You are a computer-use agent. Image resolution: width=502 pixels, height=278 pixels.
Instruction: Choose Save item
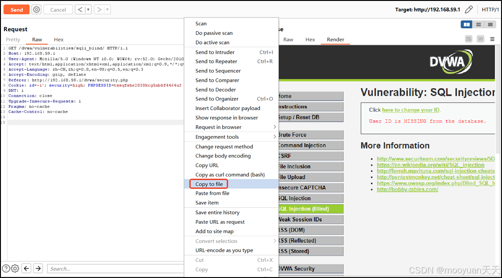coord(231,203)
